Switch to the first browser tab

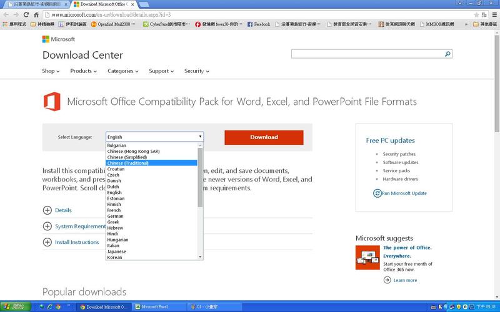(37, 4)
